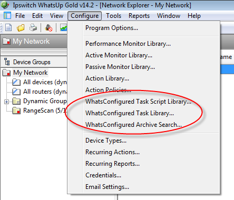Image resolution: width=234 pixels, height=200 pixels.
Task: Select Device Types menu entry
Action: click(143, 141)
